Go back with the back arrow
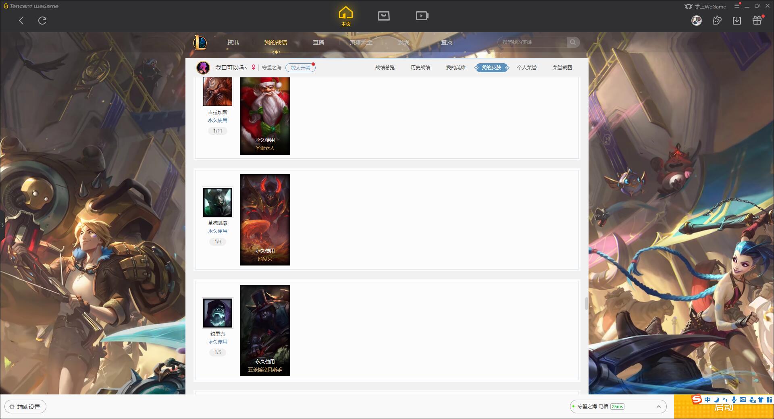Viewport: 774px width, 419px height. 21,21
